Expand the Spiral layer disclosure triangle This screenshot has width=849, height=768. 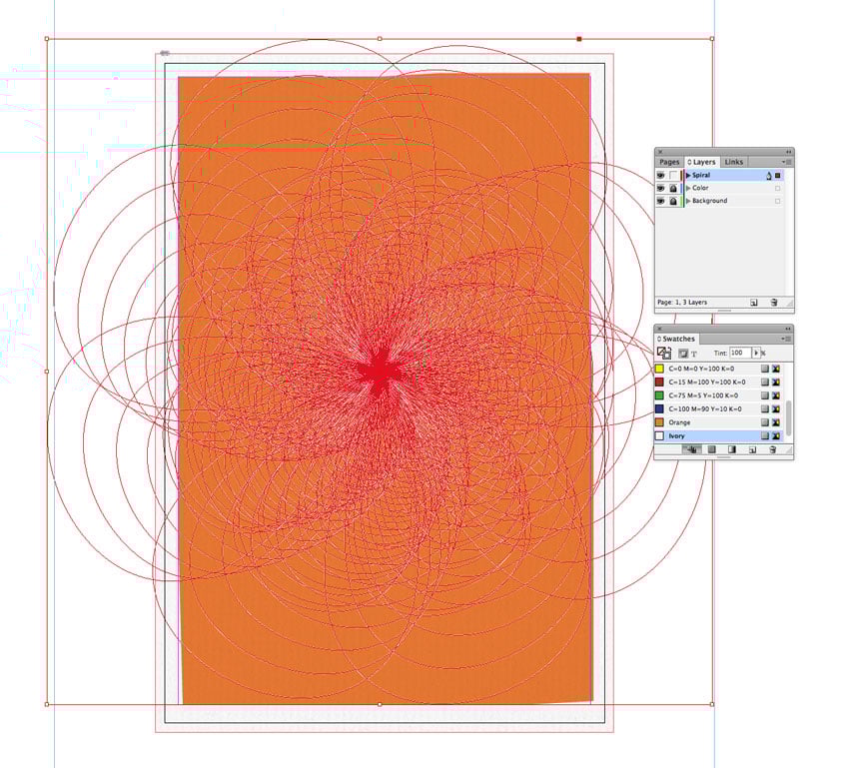pos(688,176)
